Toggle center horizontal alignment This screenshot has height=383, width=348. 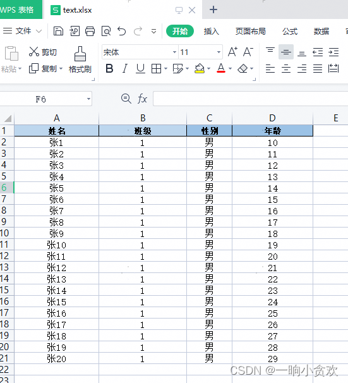click(x=286, y=69)
